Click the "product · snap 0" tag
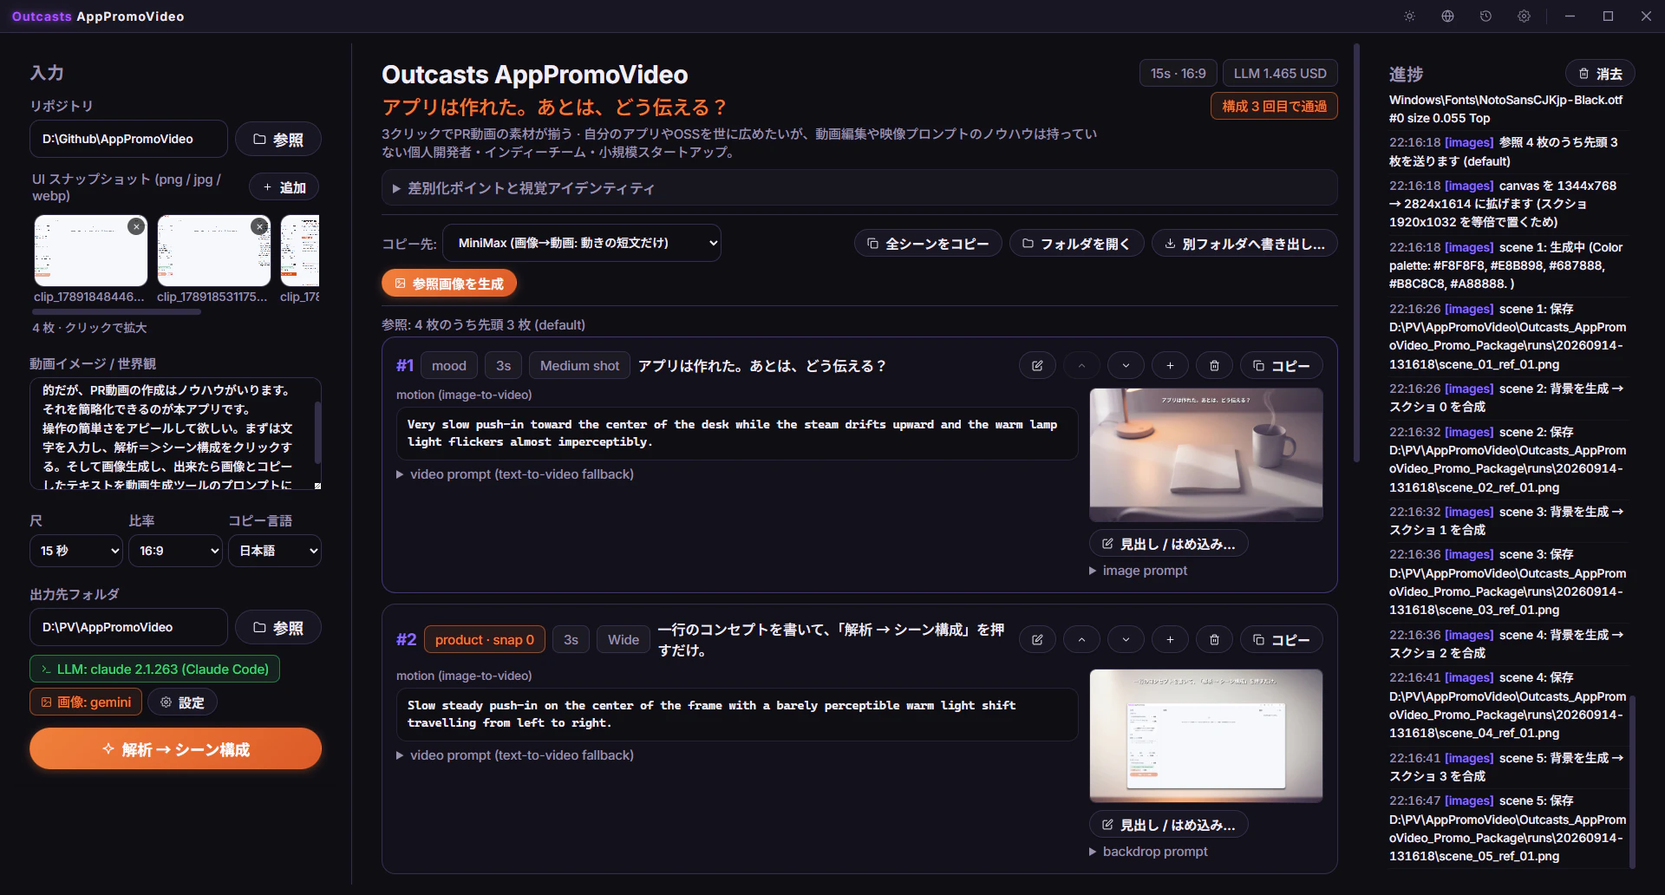Screen dimensions: 1665x895 coord(485,640)
